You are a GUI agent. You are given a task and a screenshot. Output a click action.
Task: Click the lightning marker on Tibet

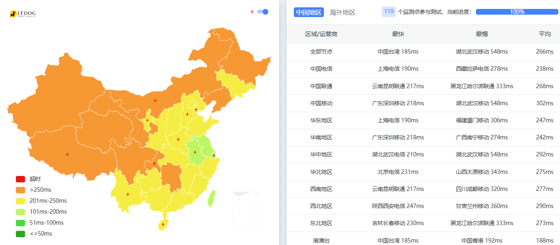point(67,154)
